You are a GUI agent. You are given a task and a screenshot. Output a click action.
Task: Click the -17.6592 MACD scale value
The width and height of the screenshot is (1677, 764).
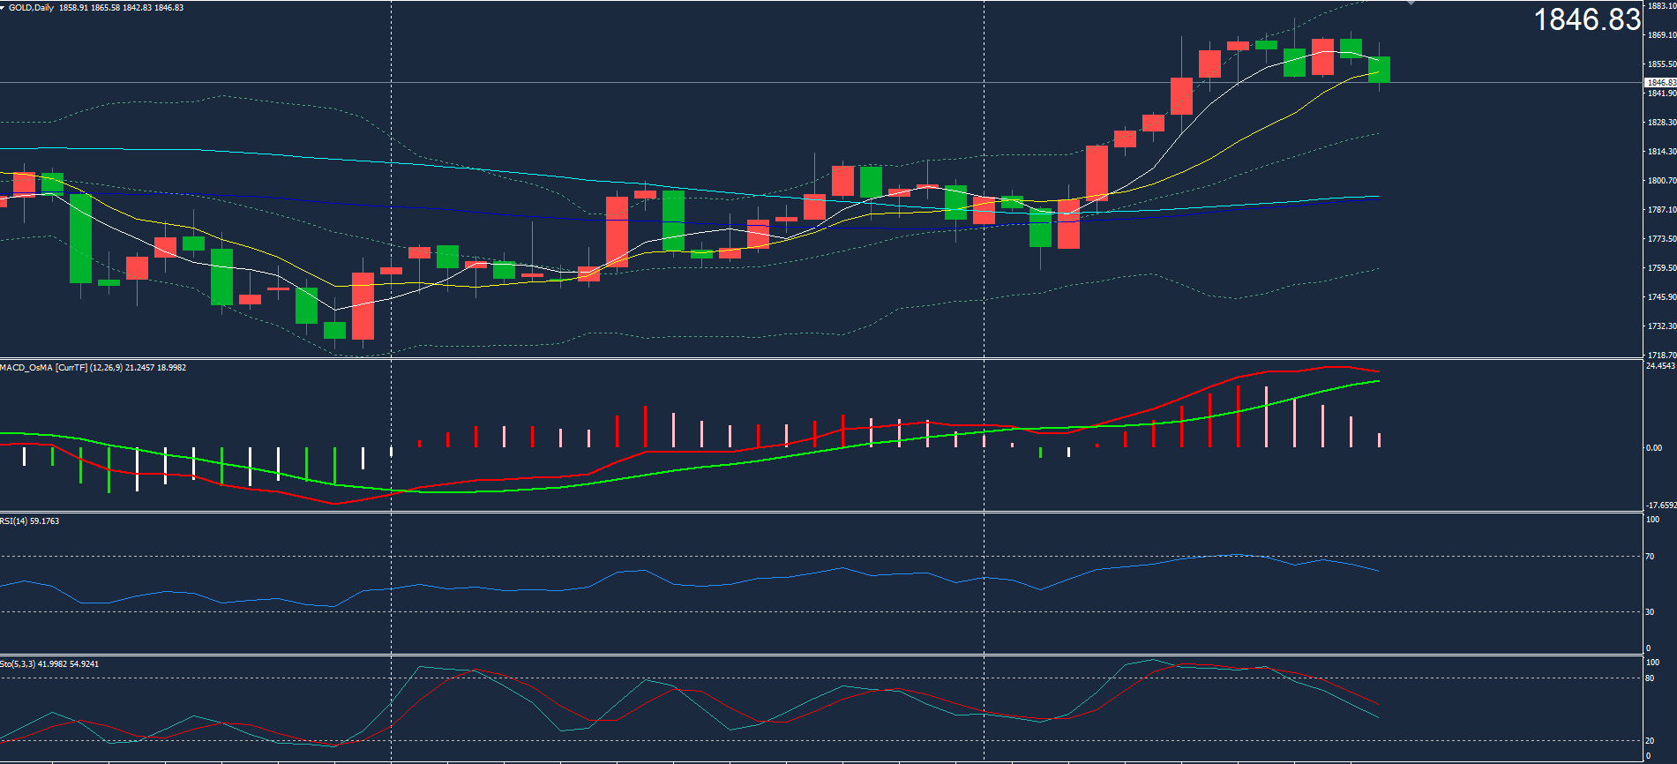(x=1661, y=506)
